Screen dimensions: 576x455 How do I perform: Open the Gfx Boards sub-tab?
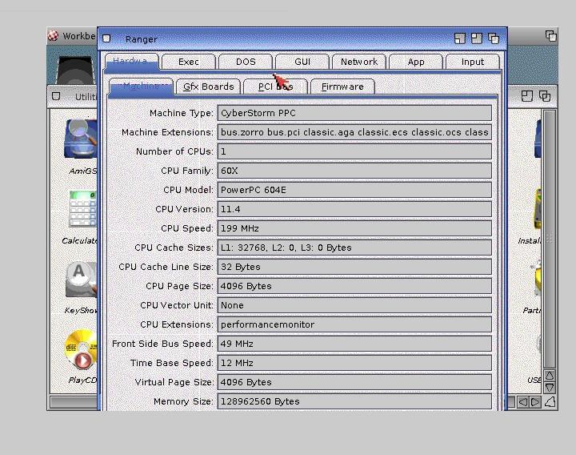click(x=208, y=87)
